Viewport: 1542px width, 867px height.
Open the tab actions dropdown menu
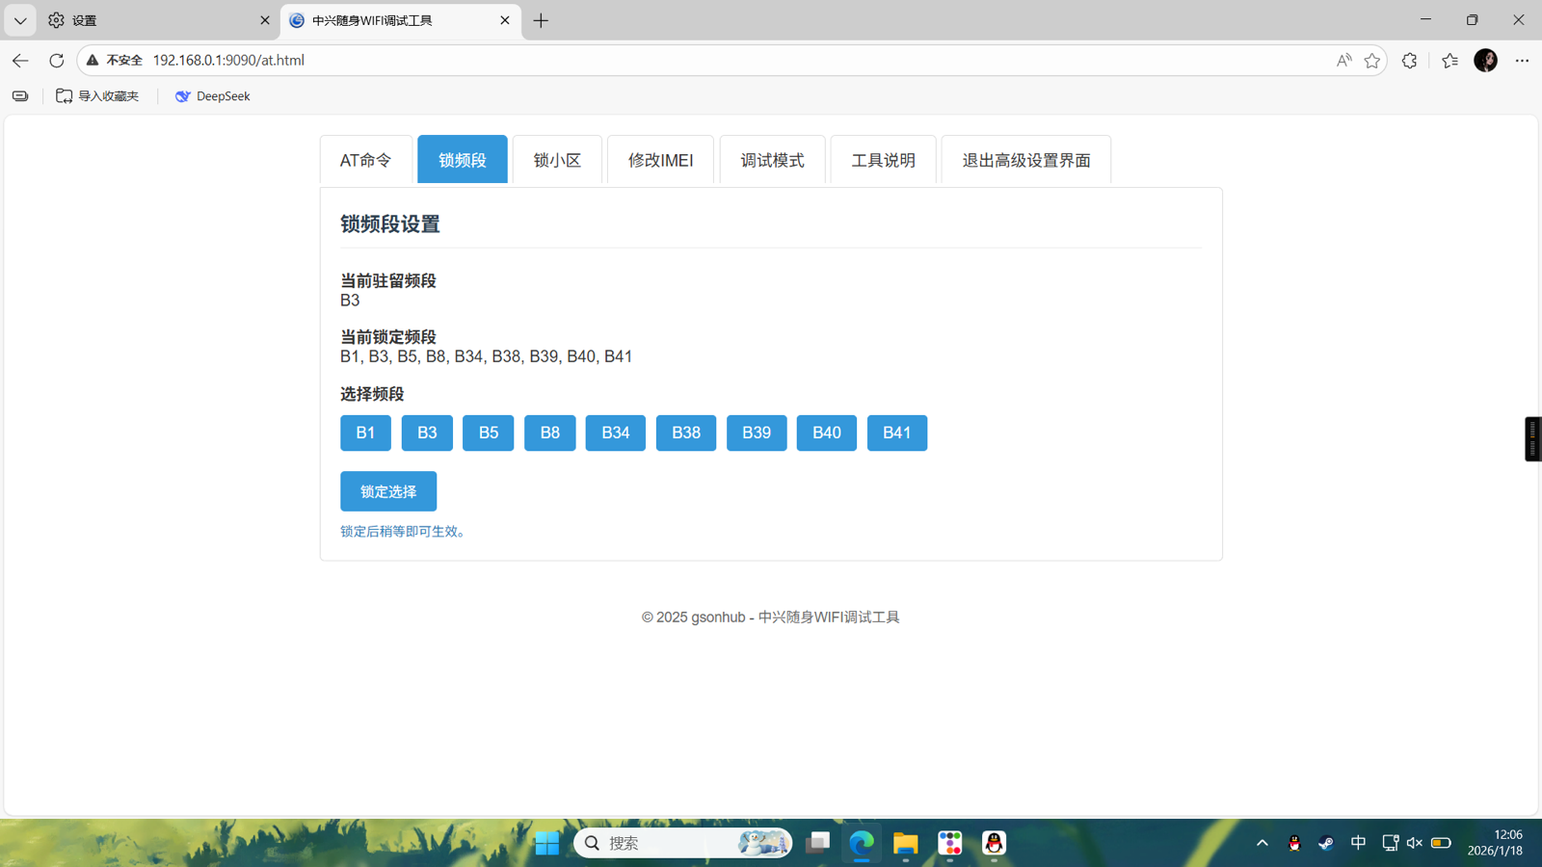tap(20, 20)
